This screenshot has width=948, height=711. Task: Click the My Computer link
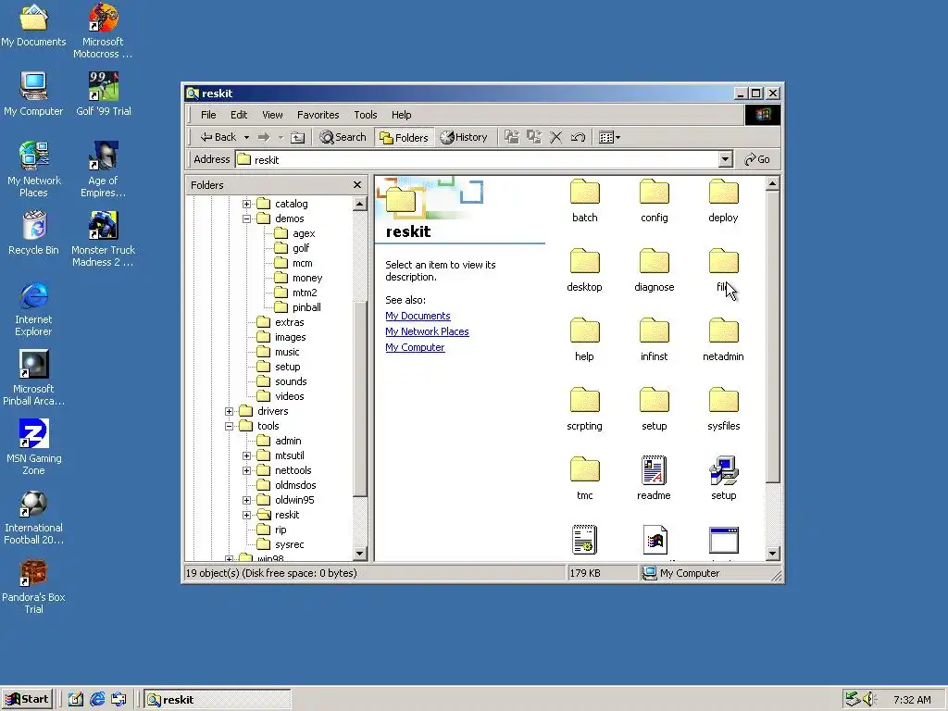coord(415,347)
